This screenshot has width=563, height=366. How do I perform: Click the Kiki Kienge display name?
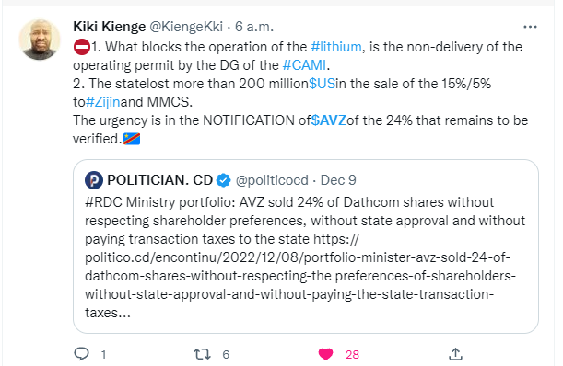pyautogui.click(x=109, y=27)
